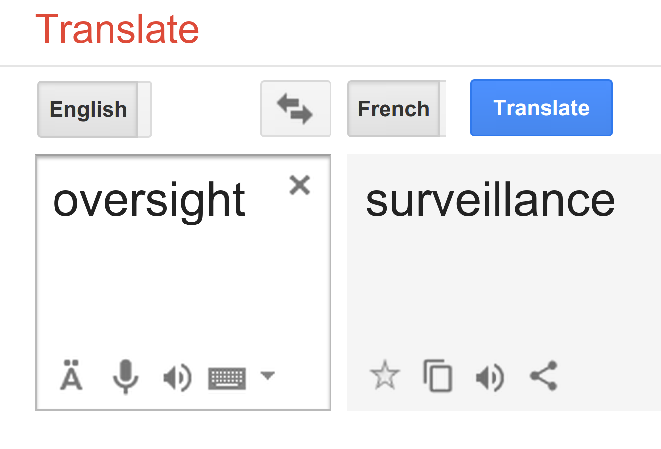Open the special characters Ä tool

coord(72,376)
